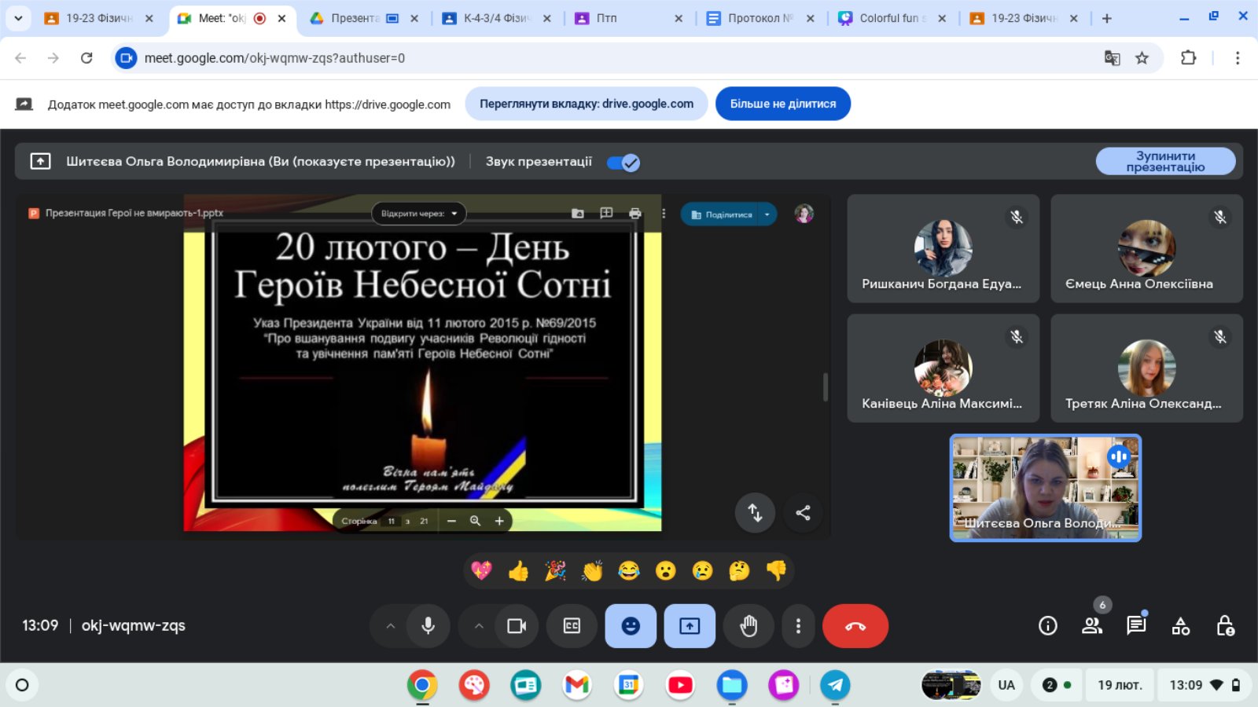
Task: Open host controls lock icon
Action: tap(1224, 626)
